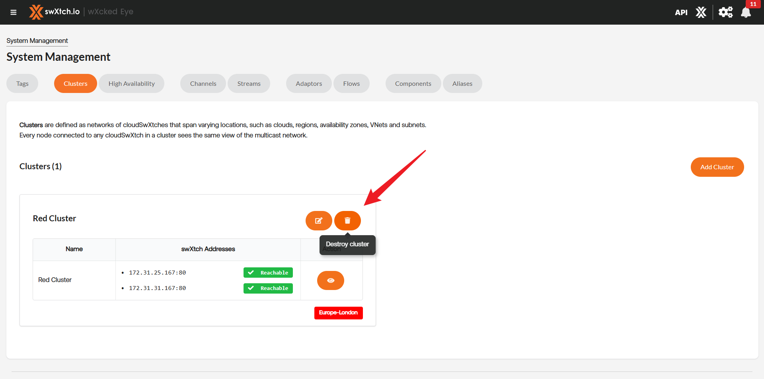
Task: Open the Channels tab
Action: [x=203, y=83]
